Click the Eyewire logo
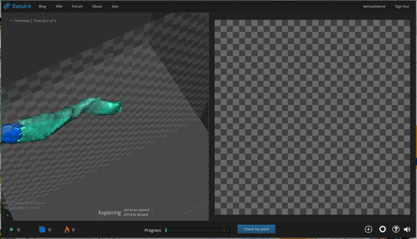 [17, 6]
